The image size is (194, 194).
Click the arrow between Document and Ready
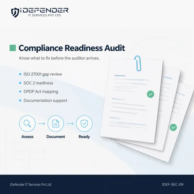point(70,124)
